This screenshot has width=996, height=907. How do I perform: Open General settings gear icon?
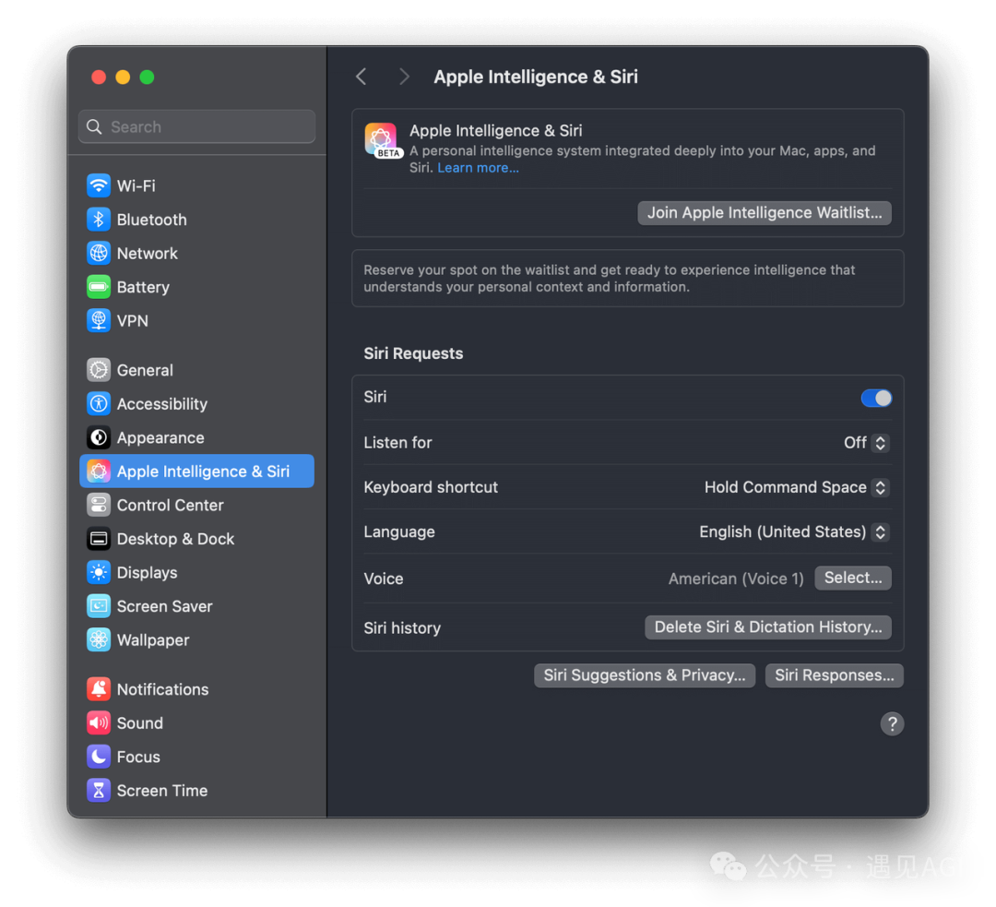click(x=99, y=370)
